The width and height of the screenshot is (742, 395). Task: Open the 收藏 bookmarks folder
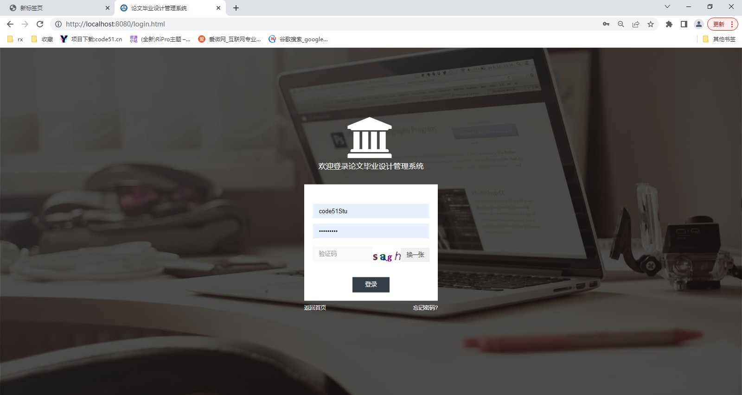click(42, 39)
